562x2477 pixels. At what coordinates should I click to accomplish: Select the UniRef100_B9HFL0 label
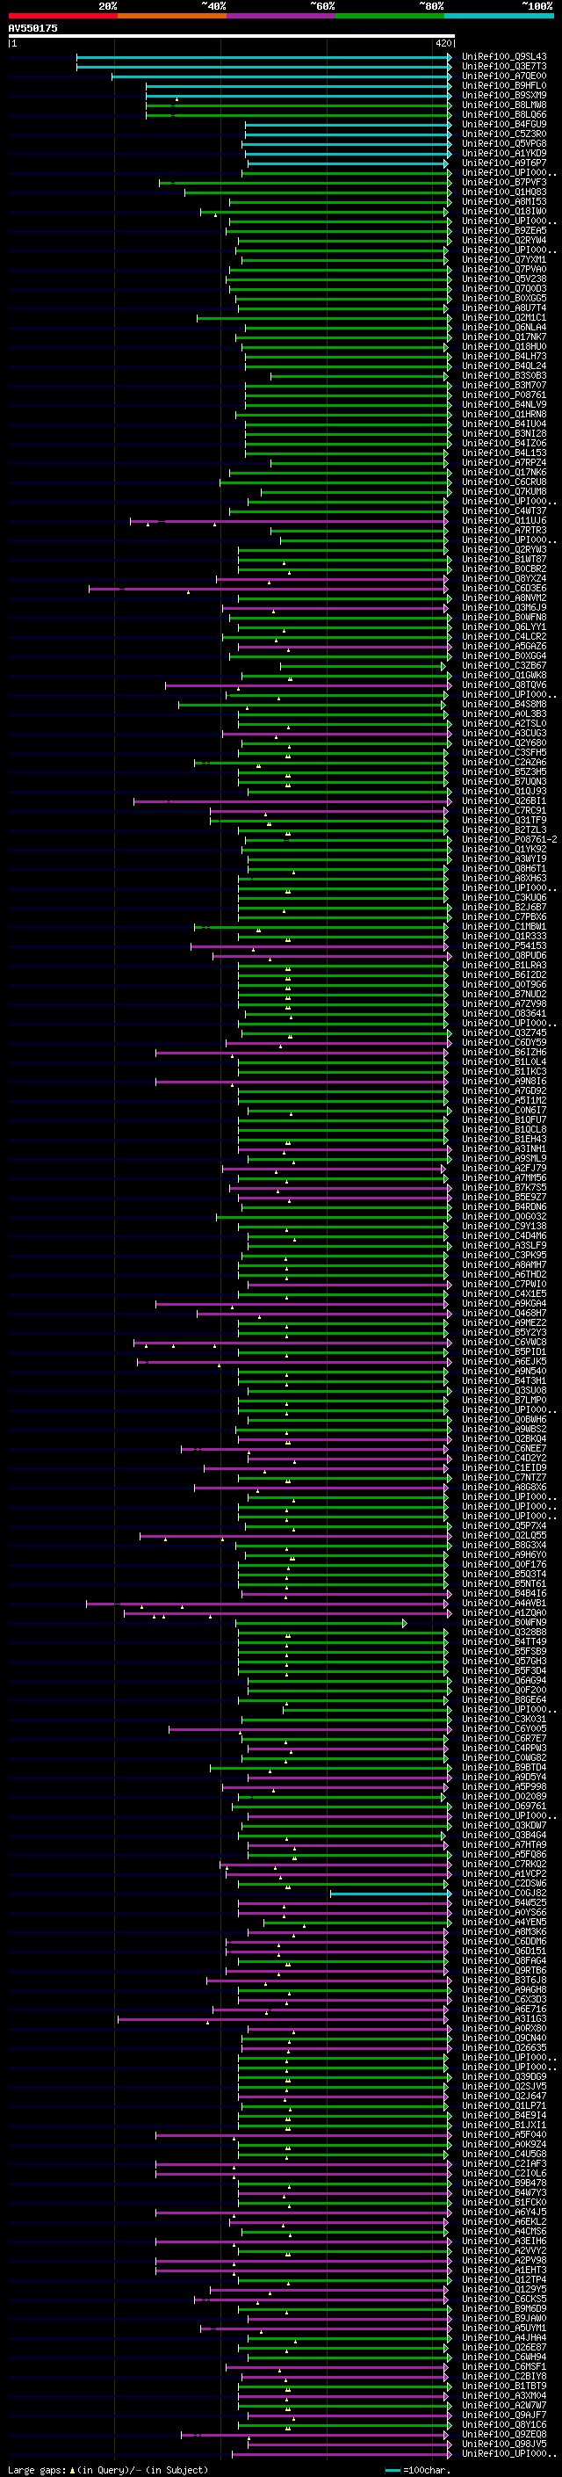(x=504, y=85)
